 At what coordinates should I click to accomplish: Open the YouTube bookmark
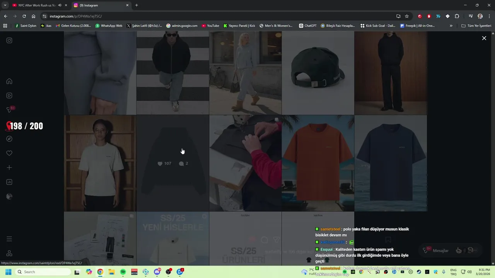[210, 26]
